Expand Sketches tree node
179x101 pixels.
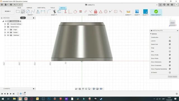click(x=5, y=35)
